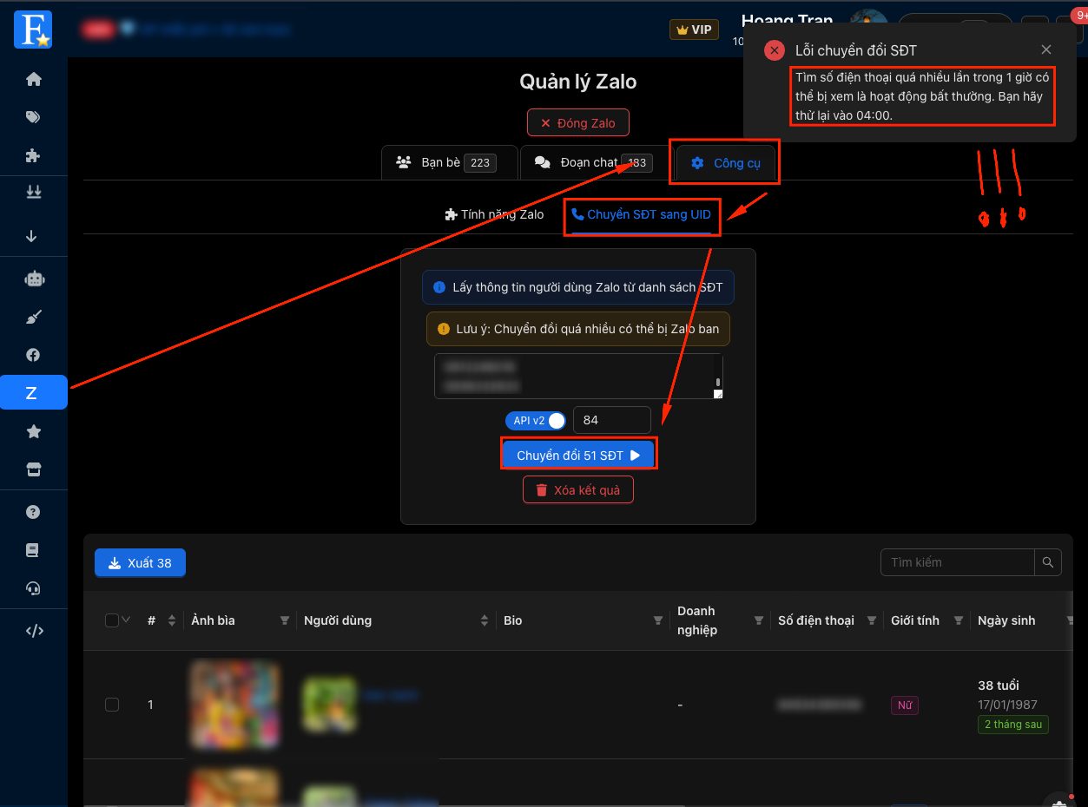Image resolution: width=1088 pixels, height=807 pixels.
Task: Open the Số điện thoại column filter
Action: tap(872, 620)
